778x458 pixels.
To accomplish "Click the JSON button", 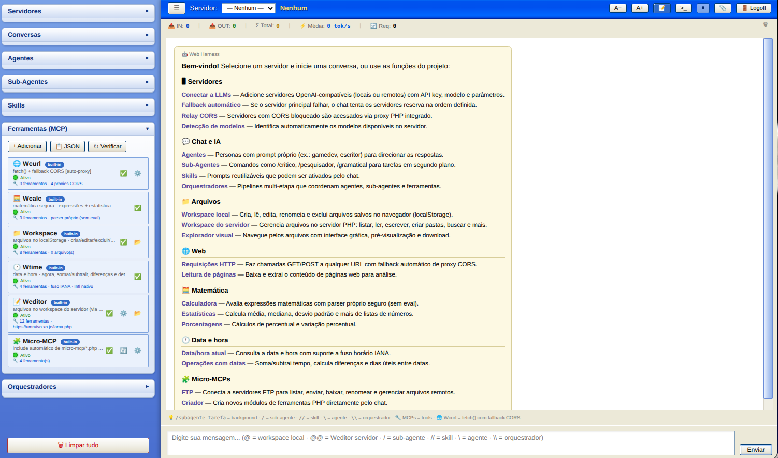I will (67, 146).
